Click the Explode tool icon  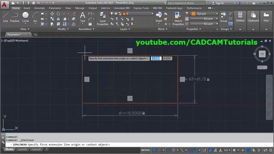coord(74,19)
